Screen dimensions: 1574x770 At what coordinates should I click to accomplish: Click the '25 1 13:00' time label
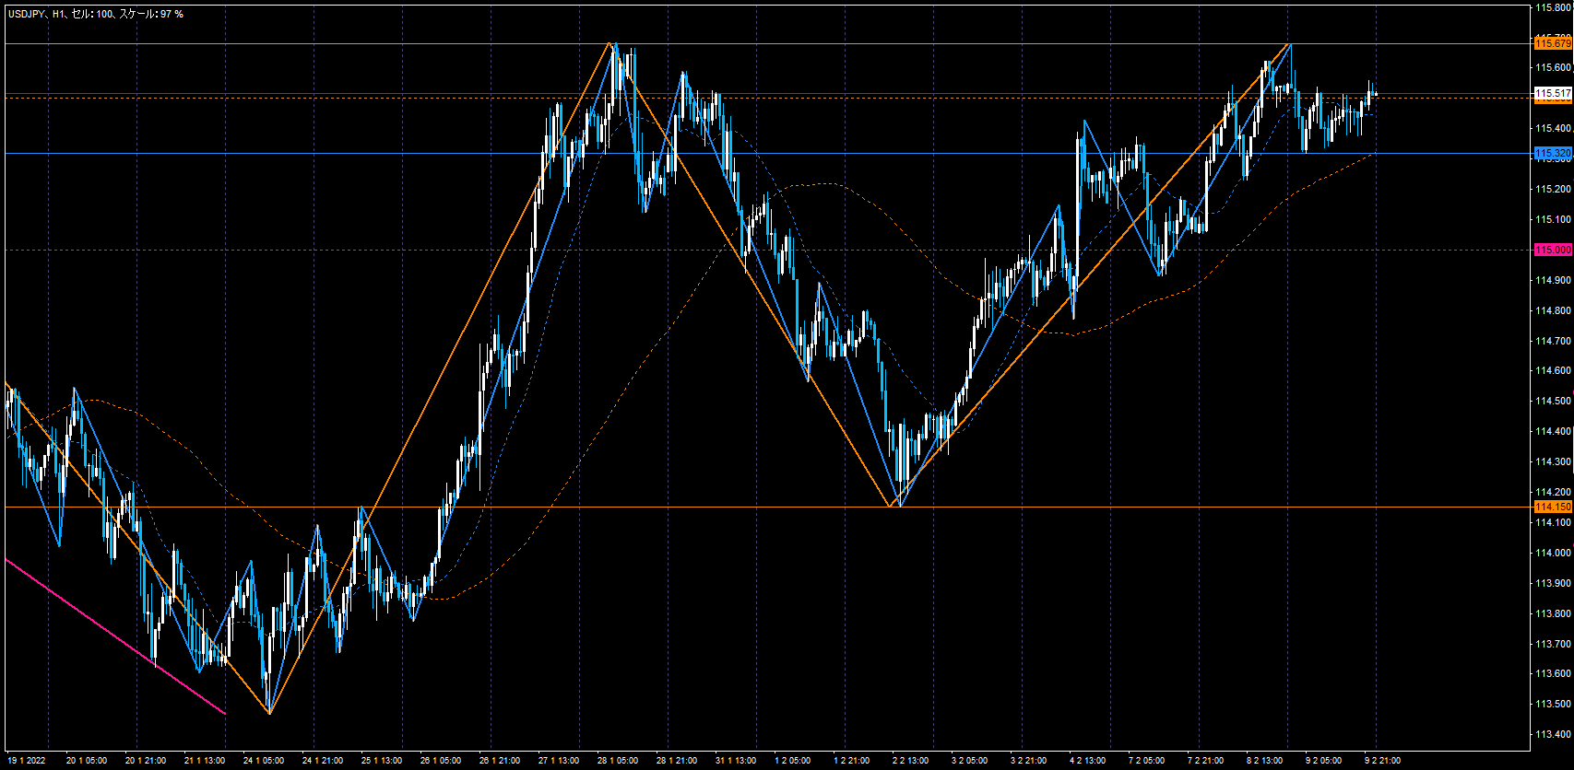[x=382, y=761]
